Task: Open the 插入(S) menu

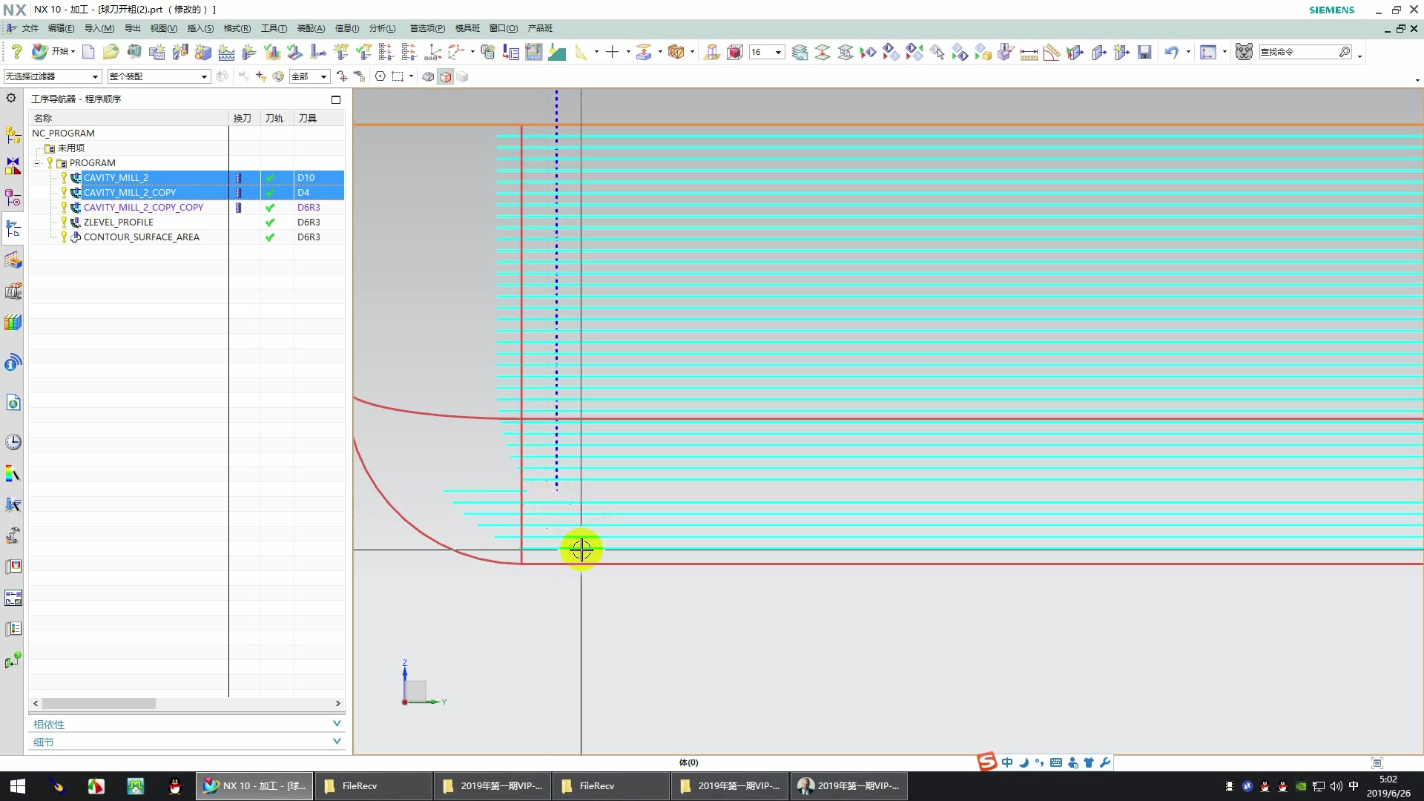Action: tap(200, 28)
